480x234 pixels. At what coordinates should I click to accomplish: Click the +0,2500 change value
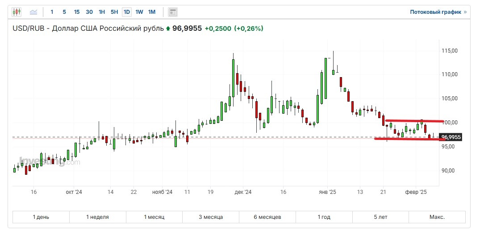(218, 29)
